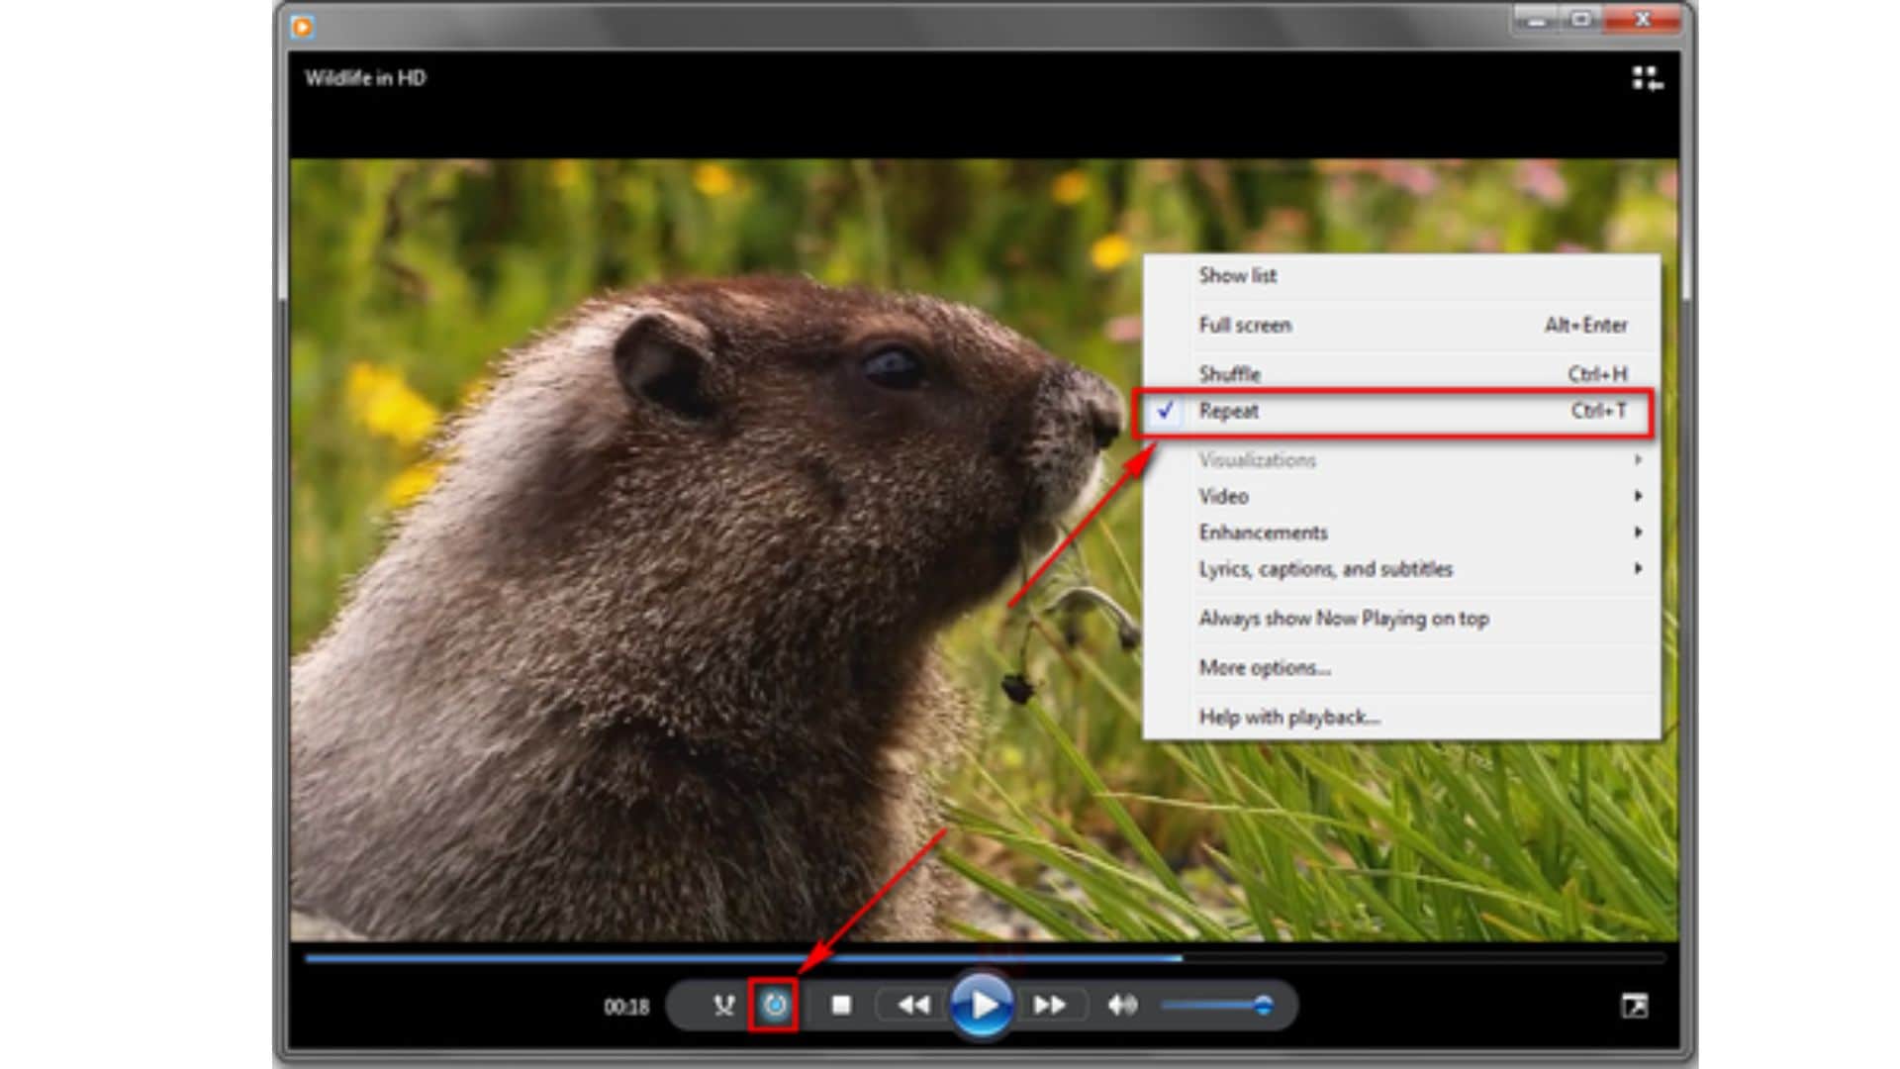This screenshot has height=1069, width=1900.
Task: Switch to Library view icon
Action: [1647, 78]
